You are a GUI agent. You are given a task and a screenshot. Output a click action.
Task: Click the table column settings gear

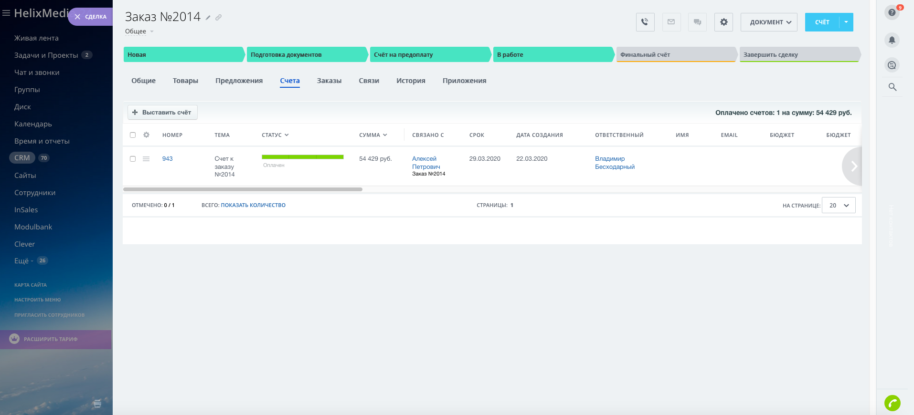click(146, 135)
